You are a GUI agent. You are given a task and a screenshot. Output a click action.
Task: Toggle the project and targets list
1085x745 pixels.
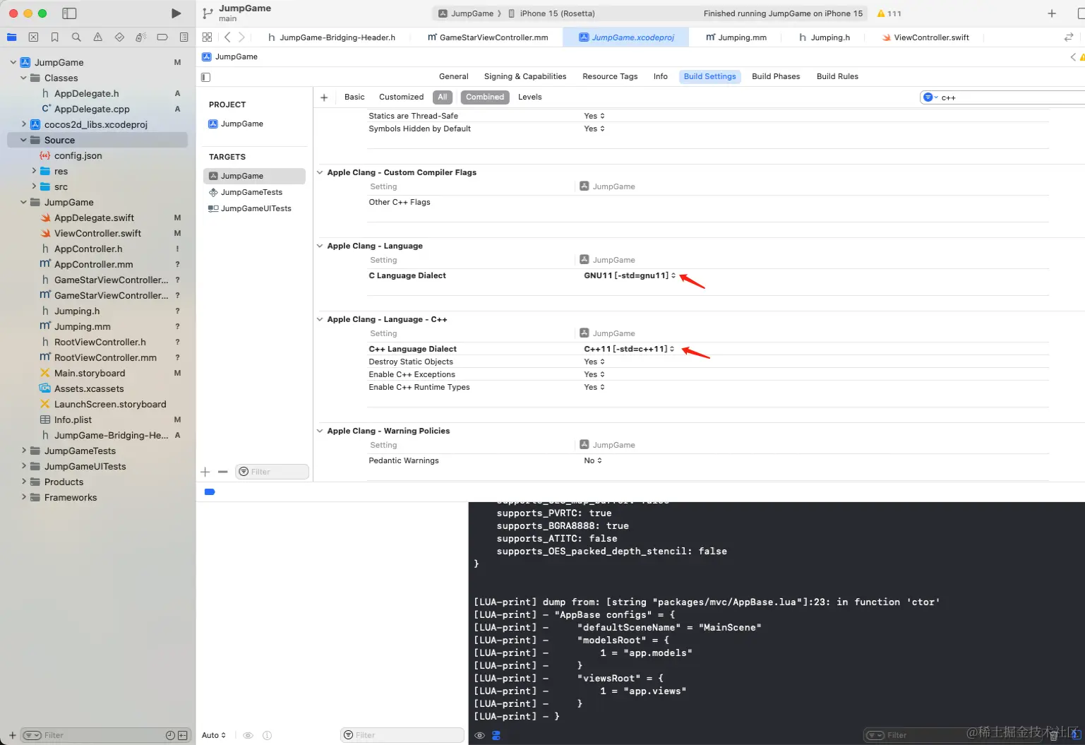[x=206, y=77]
